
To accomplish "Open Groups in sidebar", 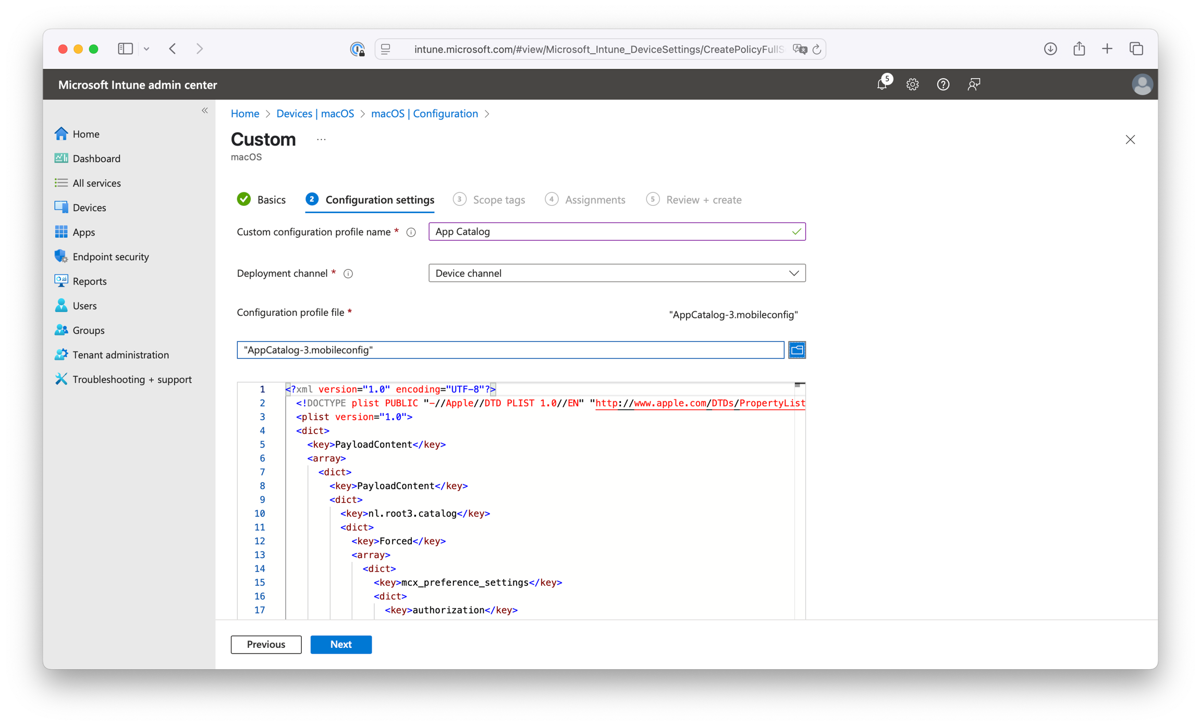I will click(x=88, y=330).
